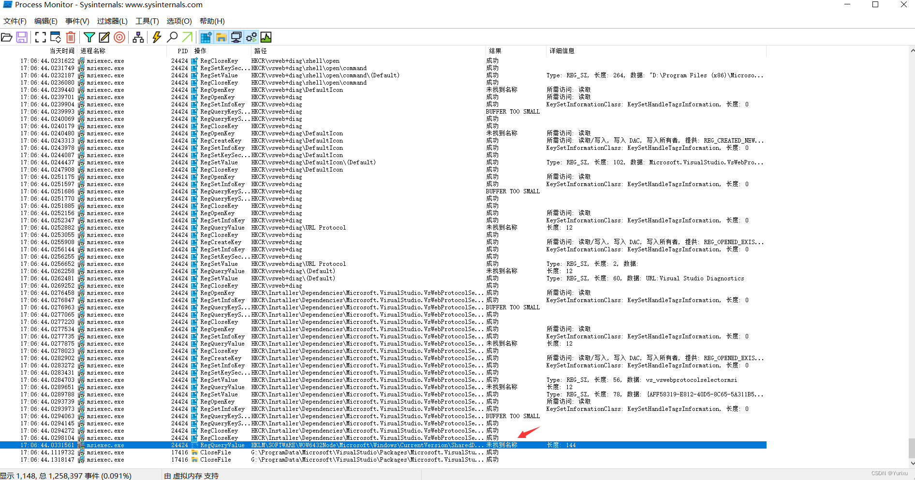
Task: Click the detail text vs_vswebprotocolselectormsi
Action: 692,380
